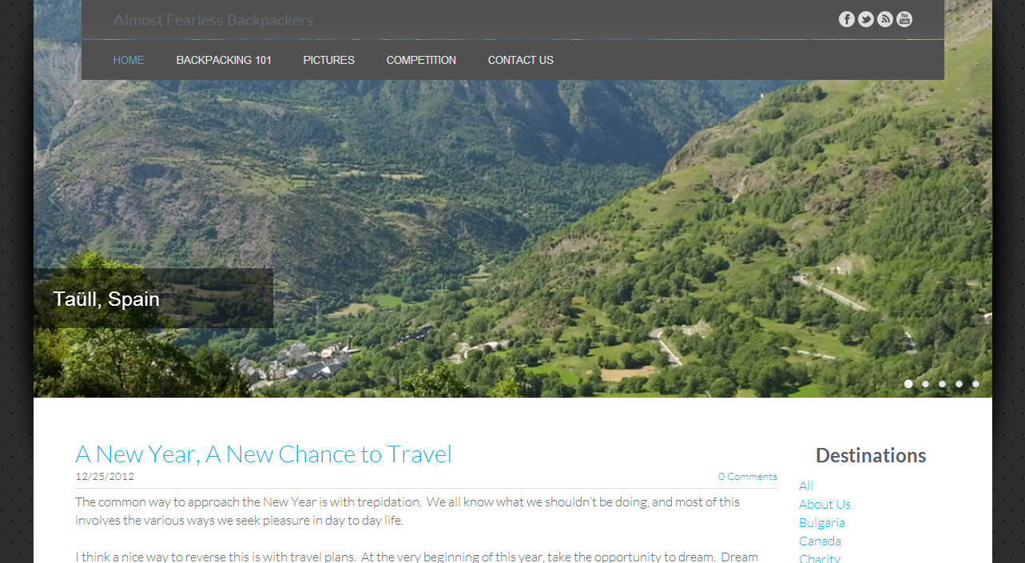Select the Bulgaria destination link
The image size is (1025, 563).
pyautogui.click(x=822, y=523)
